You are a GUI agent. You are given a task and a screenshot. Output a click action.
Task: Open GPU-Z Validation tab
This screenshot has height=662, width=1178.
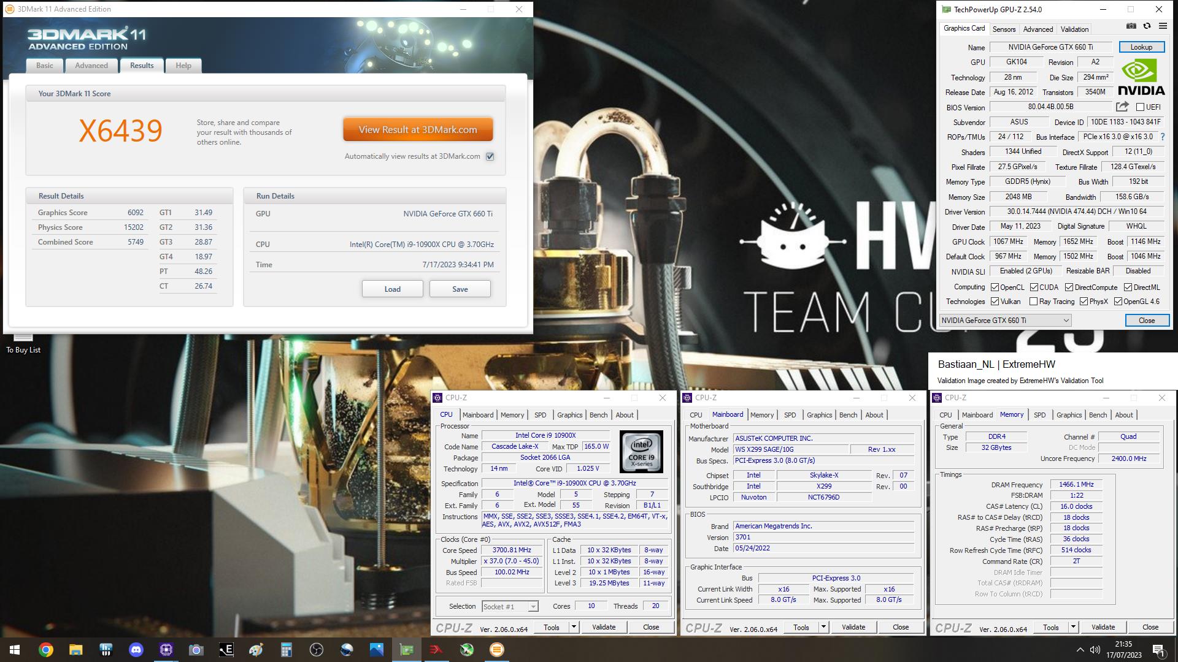[x=1074, y=29]
